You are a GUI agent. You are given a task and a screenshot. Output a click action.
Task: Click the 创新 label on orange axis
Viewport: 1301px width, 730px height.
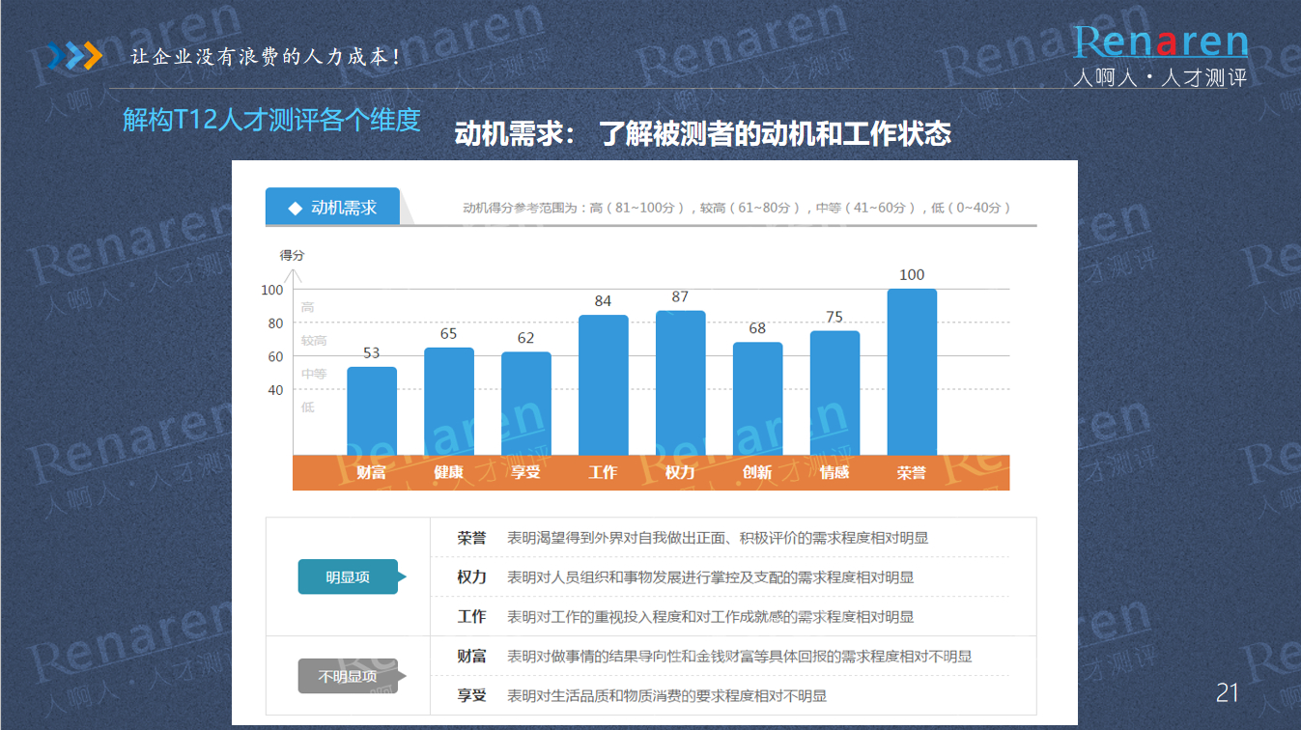point(757,472)
